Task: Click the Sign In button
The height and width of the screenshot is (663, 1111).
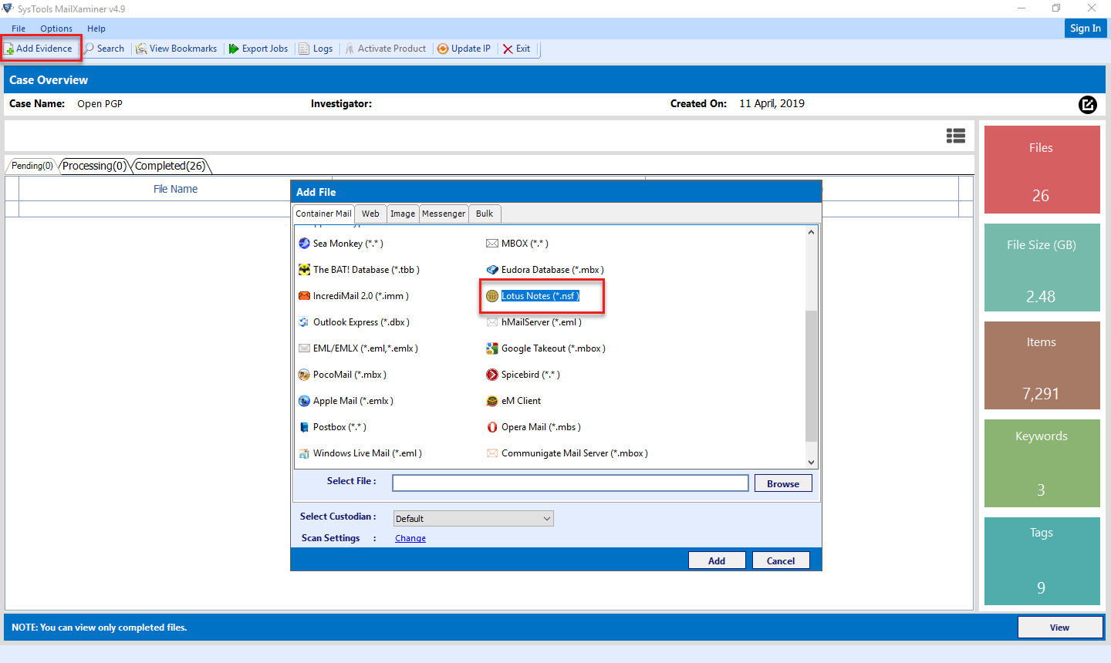Action: click(1086, 29)
